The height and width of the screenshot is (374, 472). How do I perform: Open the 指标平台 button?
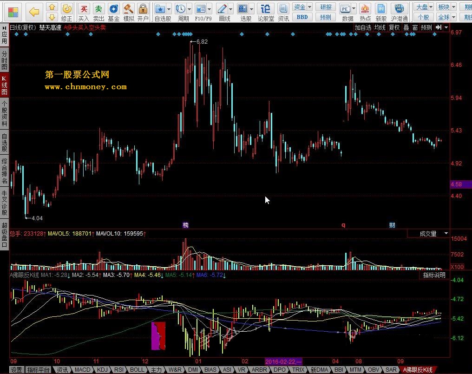coord(38,370)
